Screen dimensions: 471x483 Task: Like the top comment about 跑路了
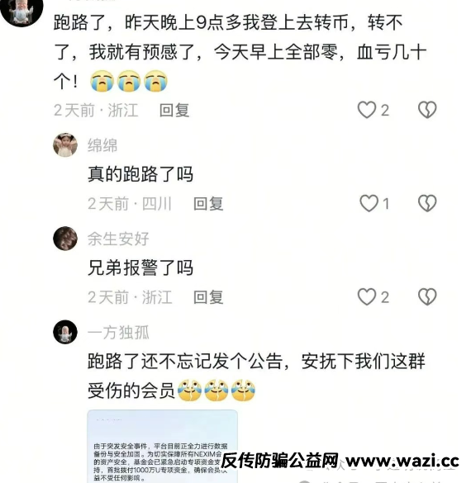tap(367, 110)
